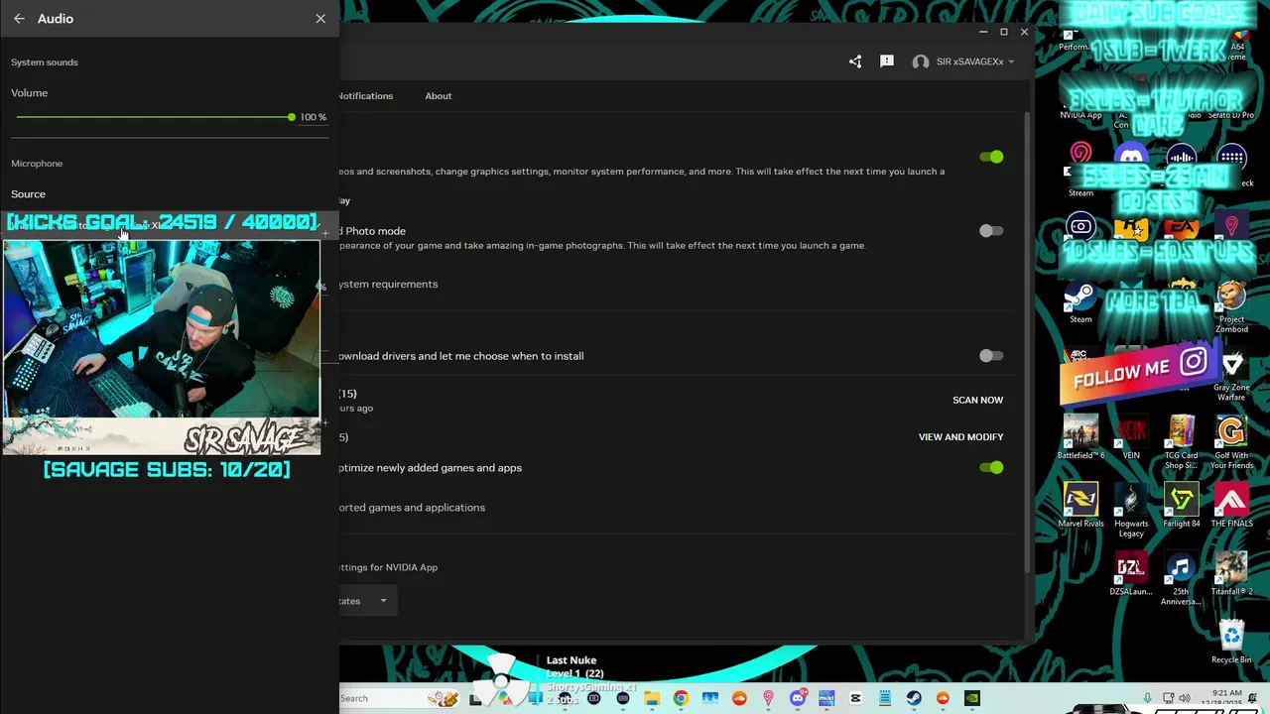Open the Recycle Bin
1270x714 pixels.
(x=1231, y=641)
